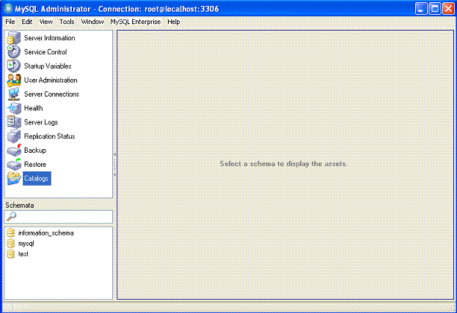The height and width of the screenshot is (313, 457).
Task: Open the MySQL Enterprise menu
Action: [135, 22]
